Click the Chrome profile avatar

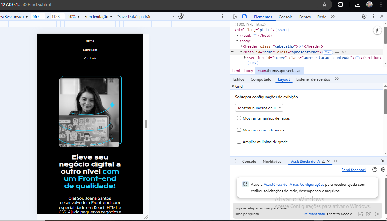(370, 4)
